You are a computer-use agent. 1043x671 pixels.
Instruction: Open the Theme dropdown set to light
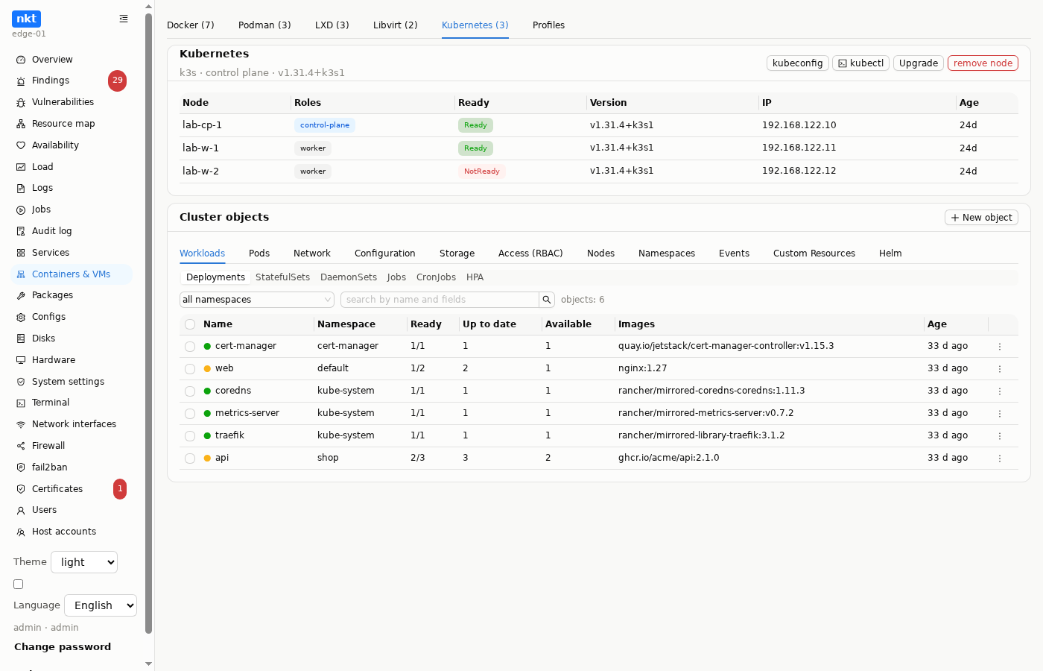(84, 562)
